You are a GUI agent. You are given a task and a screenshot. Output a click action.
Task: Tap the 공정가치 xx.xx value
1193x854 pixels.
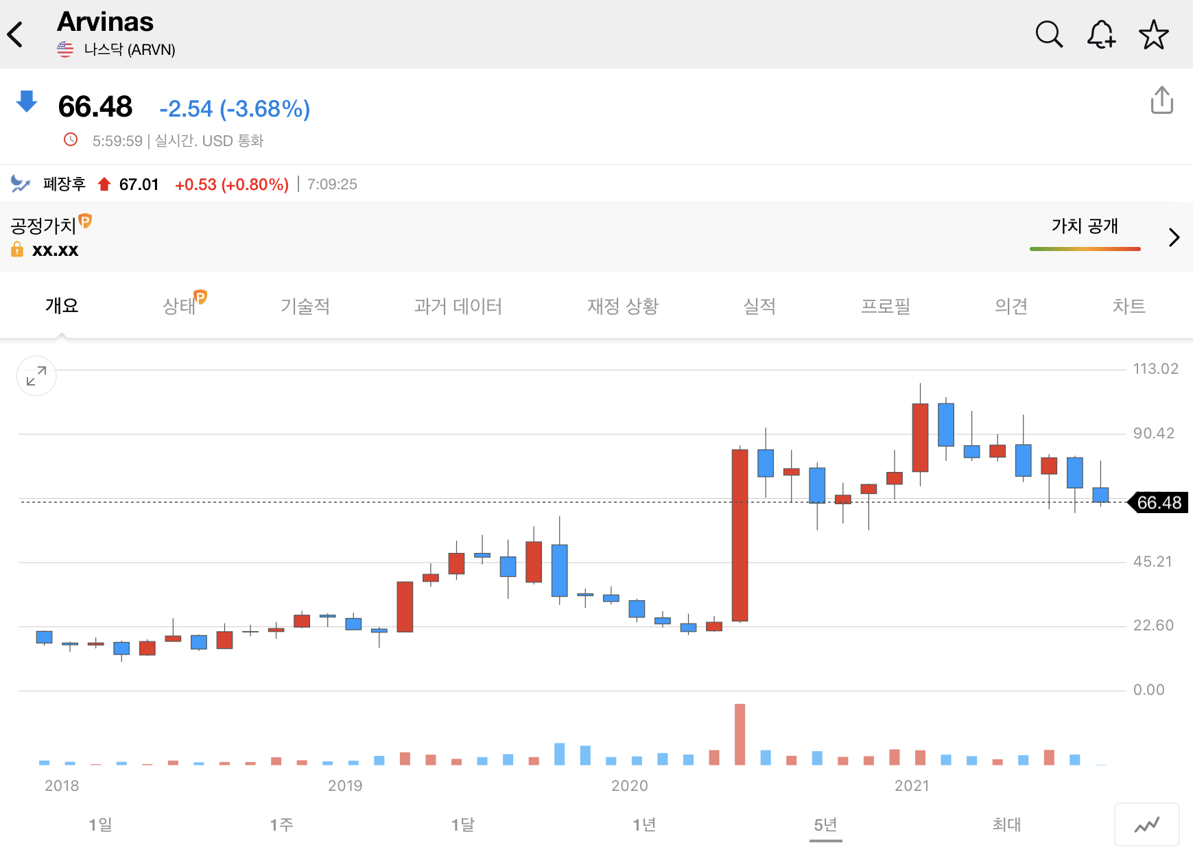55,250
